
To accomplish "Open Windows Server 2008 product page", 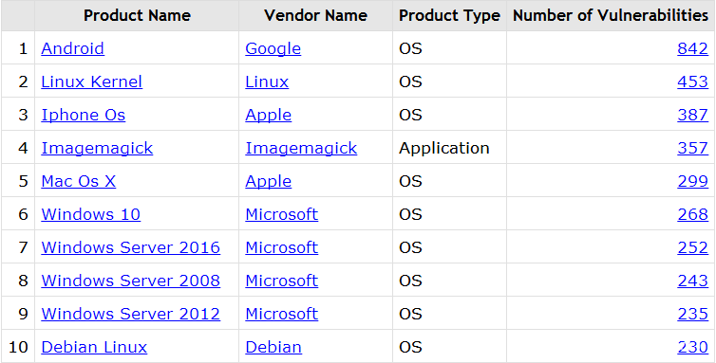I will coord(131,281).
